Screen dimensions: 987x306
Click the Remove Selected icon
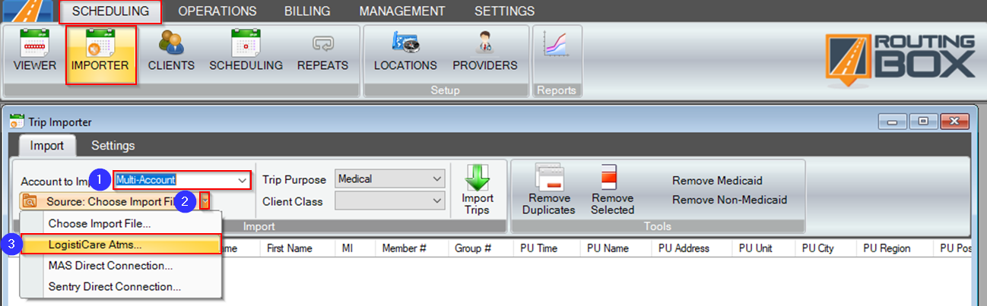click(612, 191)
